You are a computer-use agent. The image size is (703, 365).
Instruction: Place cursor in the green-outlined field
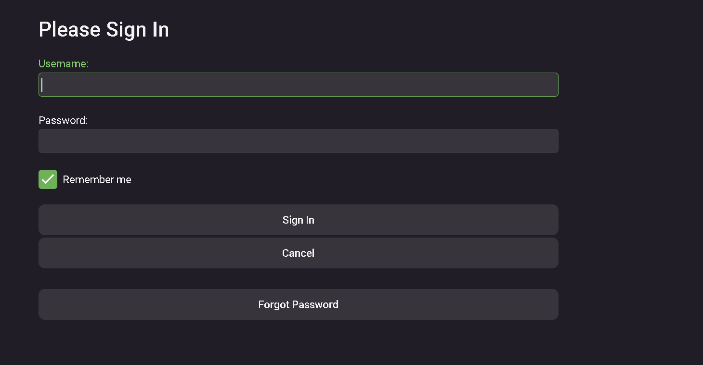click(298, 85)
